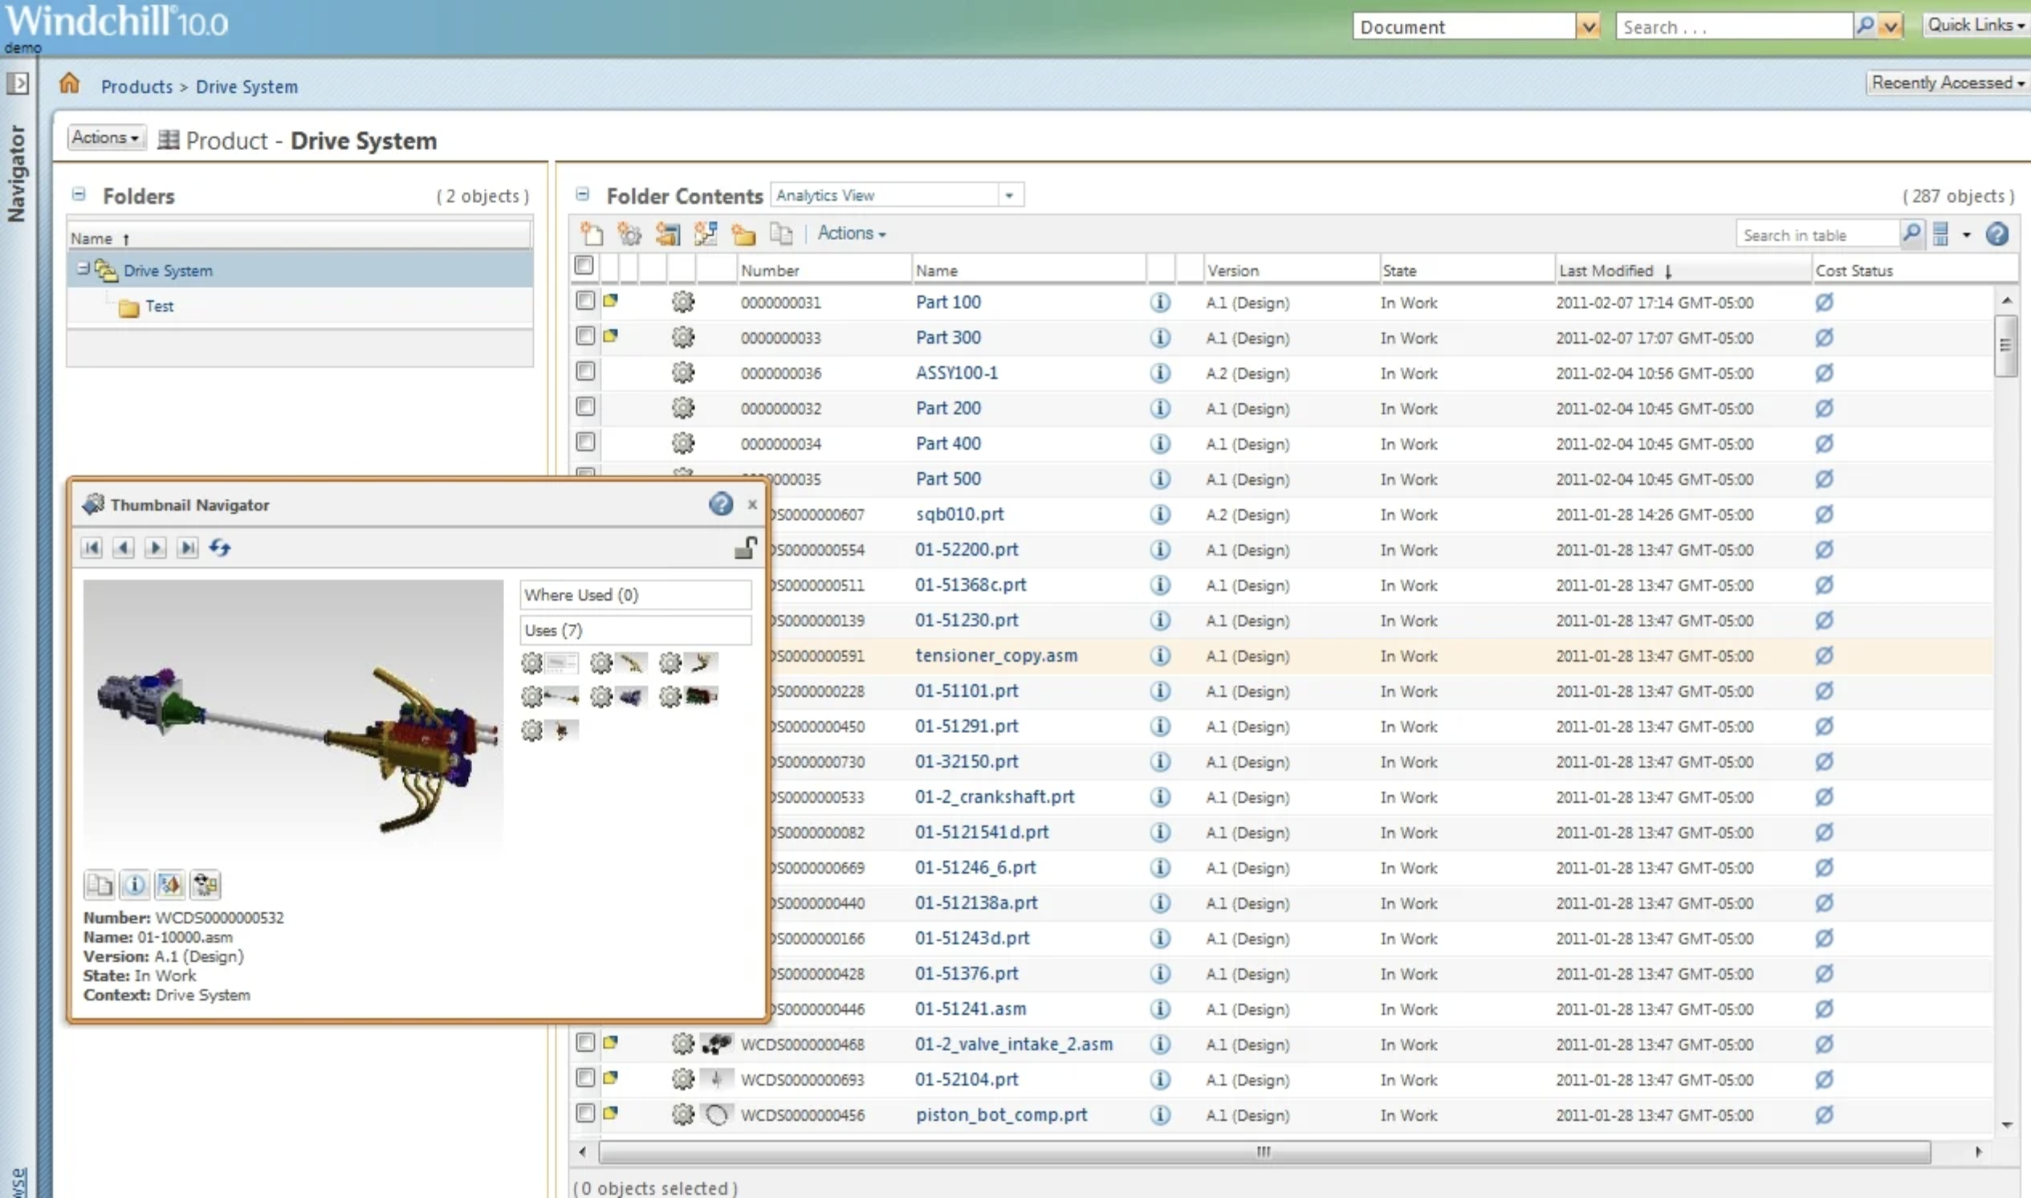Toggle the lock icon in Thumbnail Navigator
This screenshot has height=1198, width=2031.
tap(745, 548)
